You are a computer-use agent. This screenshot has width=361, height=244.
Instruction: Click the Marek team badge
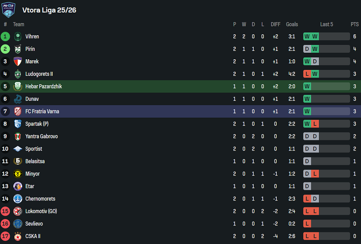tap(18, 62)
